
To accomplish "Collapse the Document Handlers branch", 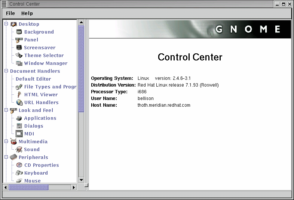I will coord(6,71).
